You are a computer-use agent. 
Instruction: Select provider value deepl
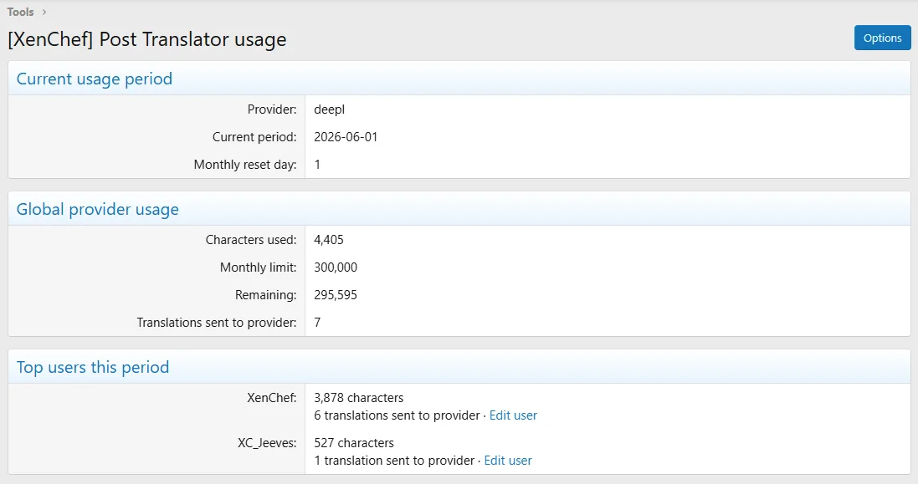[x=329, y=110]
